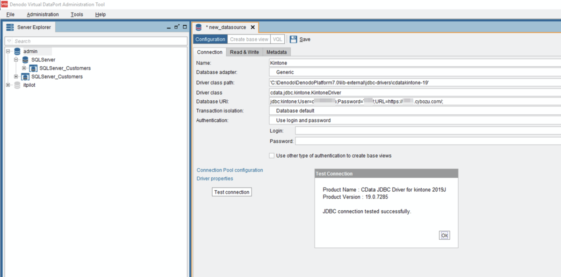Close the new_datasource tab

(253, 28)
